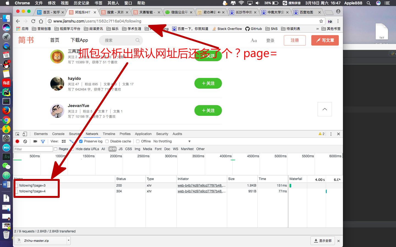
Task: Click the 登录 link
Action: [270, 40]
